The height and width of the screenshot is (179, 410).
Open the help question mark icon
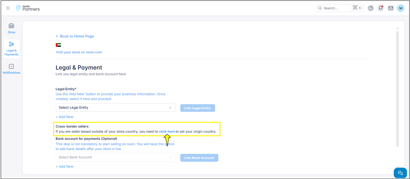(371, 8)
